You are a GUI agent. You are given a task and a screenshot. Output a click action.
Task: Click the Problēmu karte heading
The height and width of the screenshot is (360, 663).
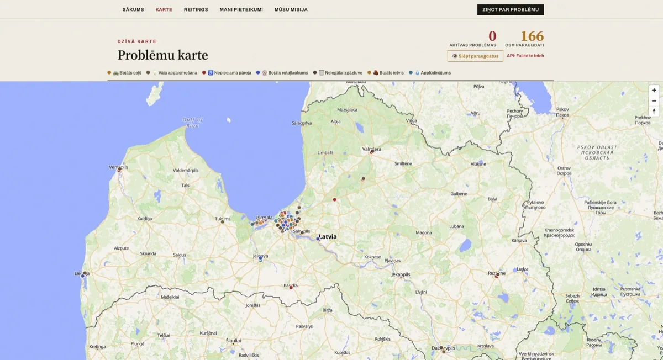tap(163, 55)
